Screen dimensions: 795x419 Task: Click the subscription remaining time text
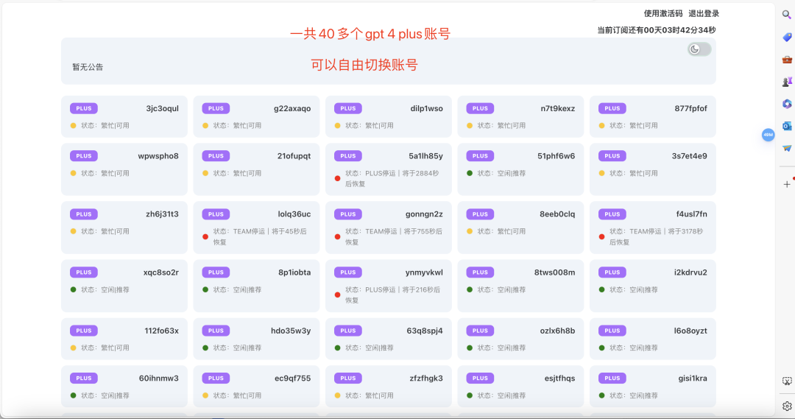657,30
